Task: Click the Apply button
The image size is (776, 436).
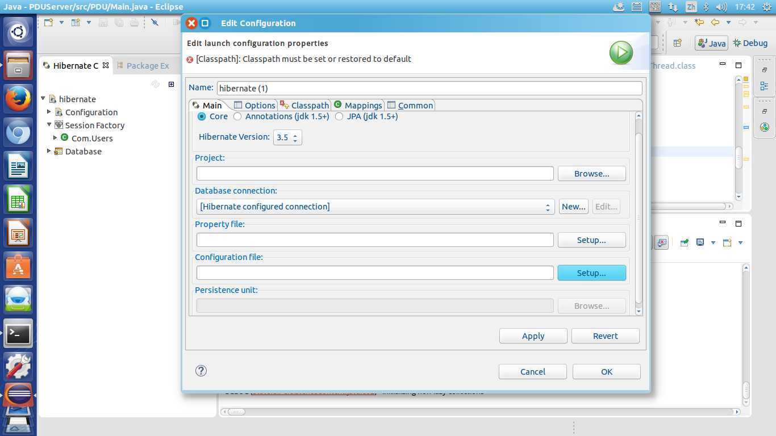Action: tap(533, 336)
